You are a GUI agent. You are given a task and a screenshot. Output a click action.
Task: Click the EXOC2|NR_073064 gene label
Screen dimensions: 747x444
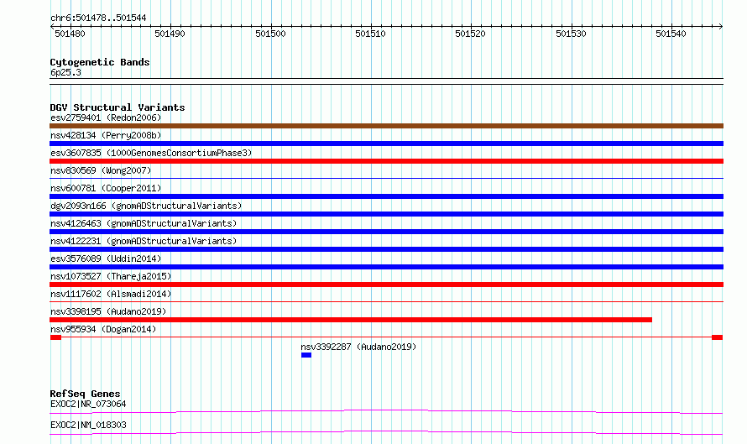[88, 404]
